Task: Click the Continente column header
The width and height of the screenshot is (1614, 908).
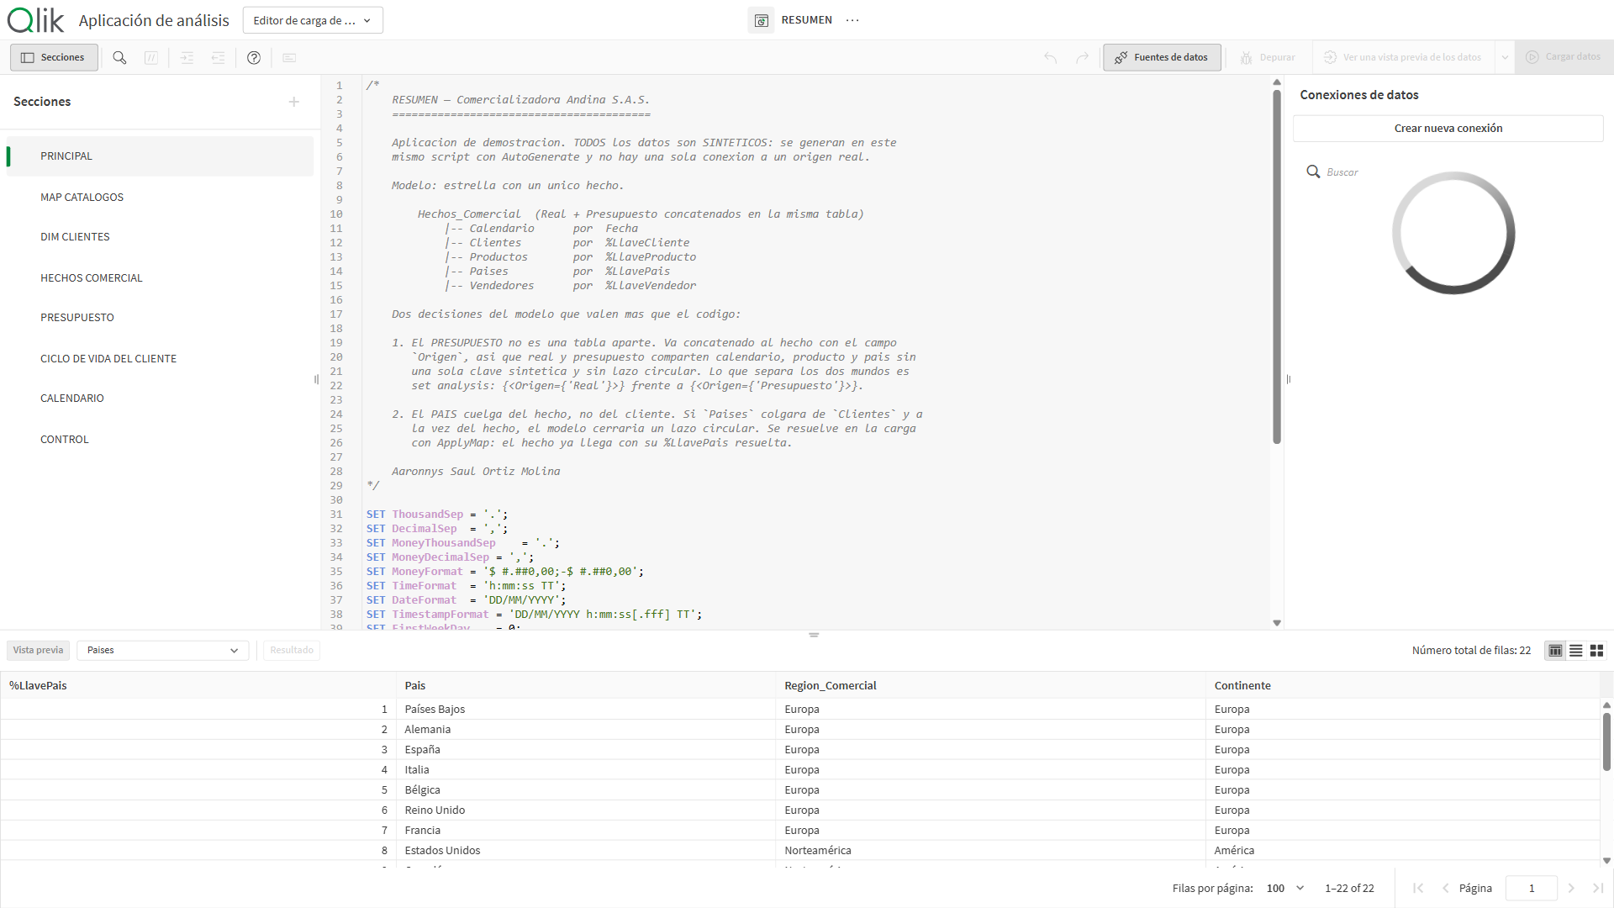Action: (x=1402, y=685)
